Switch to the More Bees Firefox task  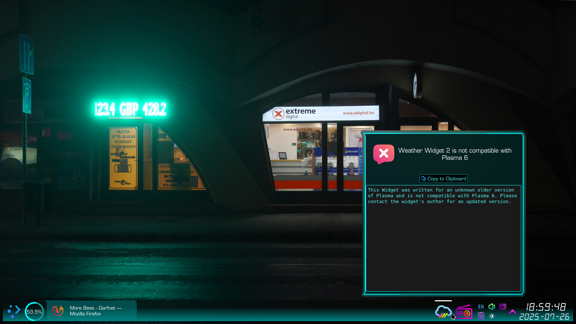coord(91,311)
